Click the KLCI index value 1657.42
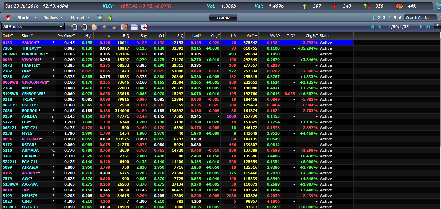Screen dimensions: 441x209 tap(129, 6)
